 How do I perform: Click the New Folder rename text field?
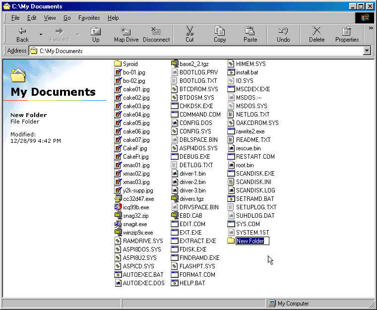point(252,241)
